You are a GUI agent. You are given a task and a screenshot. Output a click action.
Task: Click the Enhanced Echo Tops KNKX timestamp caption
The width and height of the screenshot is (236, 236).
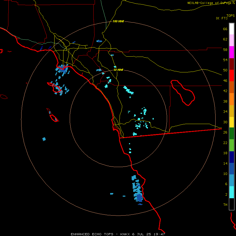point(118,234)
